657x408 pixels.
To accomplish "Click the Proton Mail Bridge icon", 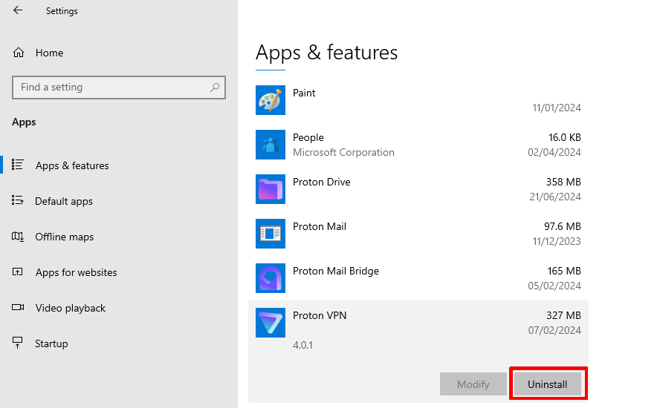I will coord(271,278).
